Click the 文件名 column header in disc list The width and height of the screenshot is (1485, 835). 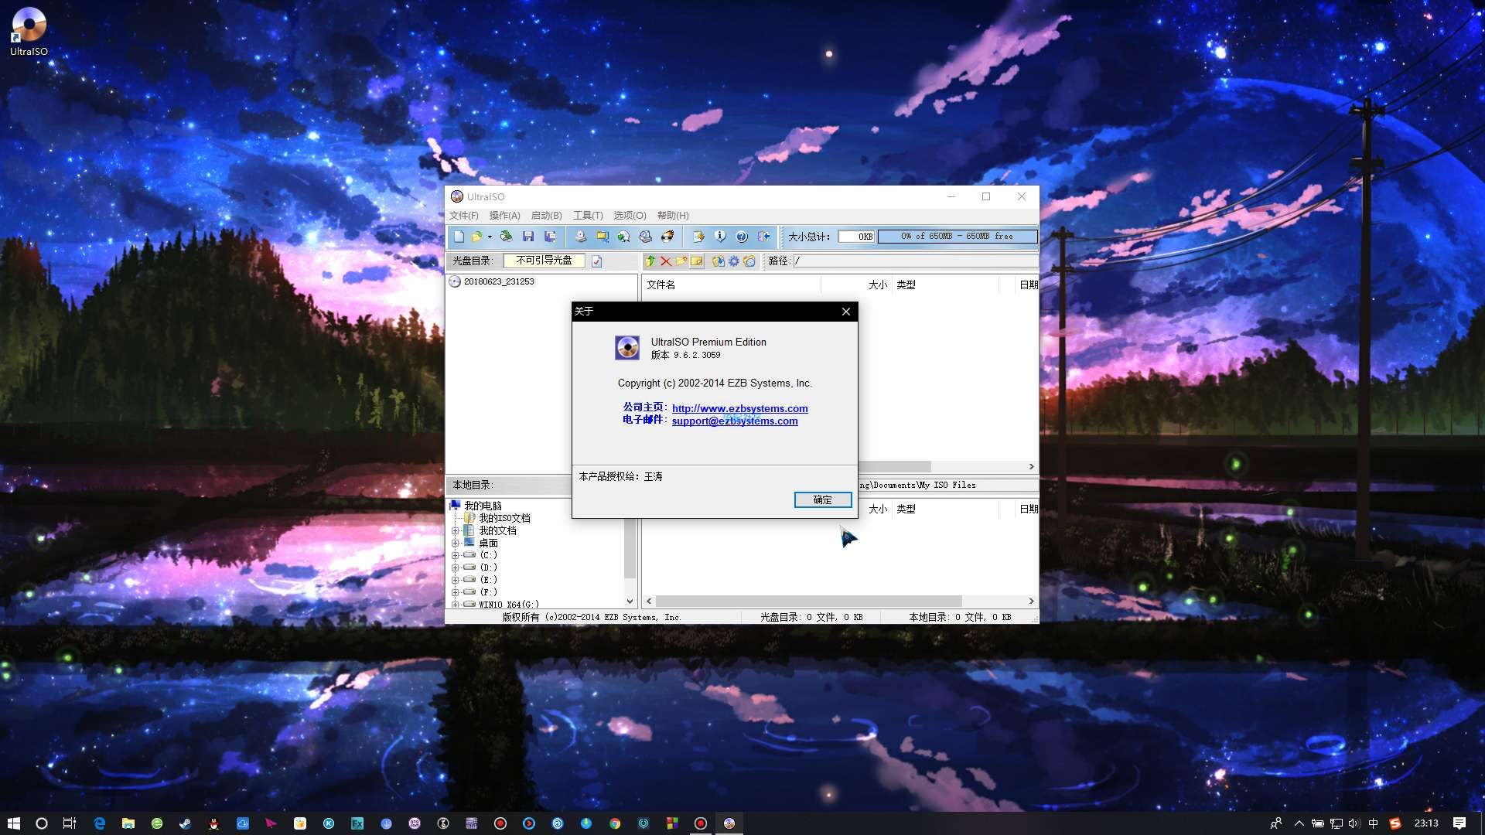pyautogui.click(x=731, y=285)
